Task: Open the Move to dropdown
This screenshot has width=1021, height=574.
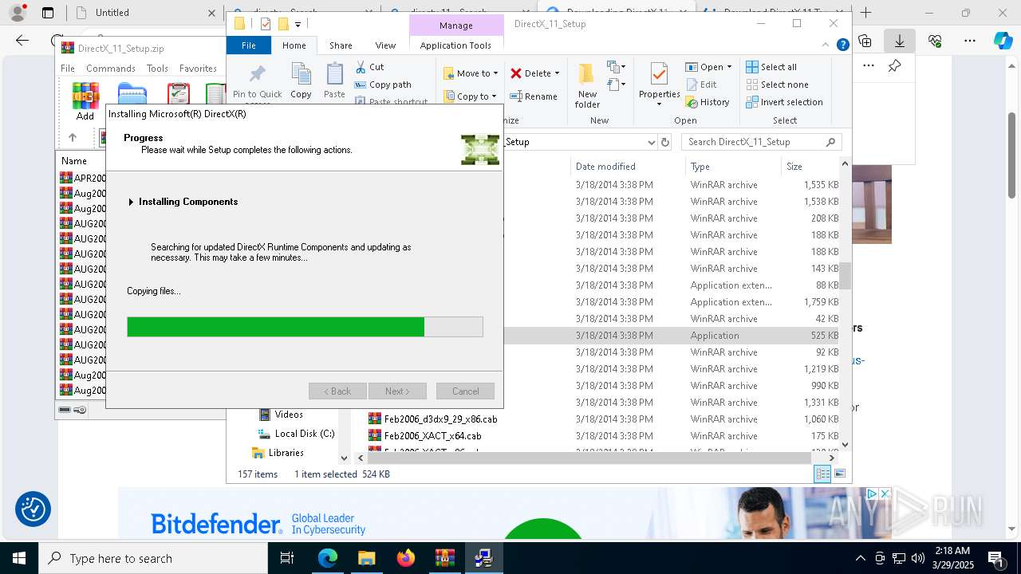Action: pyautogui.click(x=471, y=73)
